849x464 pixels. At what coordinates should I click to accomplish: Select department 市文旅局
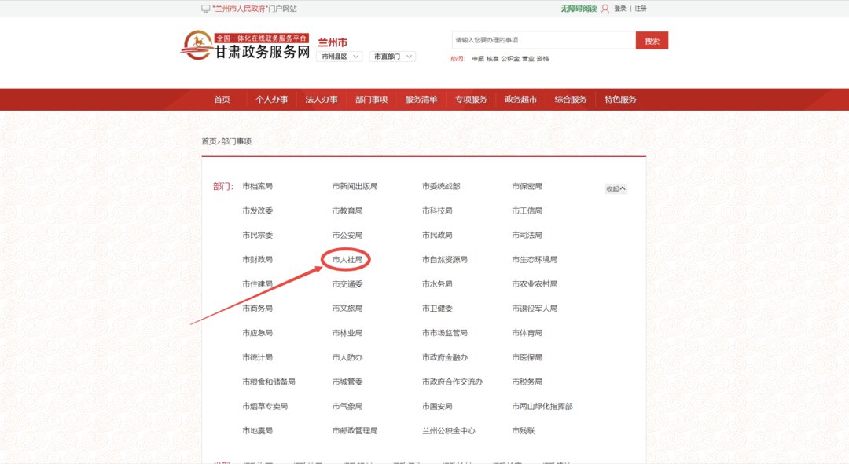[347, 309]
